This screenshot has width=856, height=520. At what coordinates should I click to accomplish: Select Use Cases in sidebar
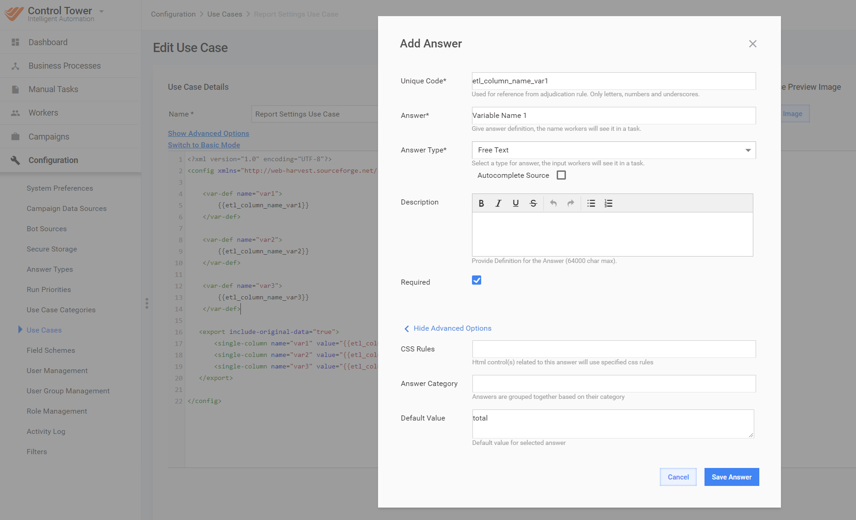[x=44, y=330]
